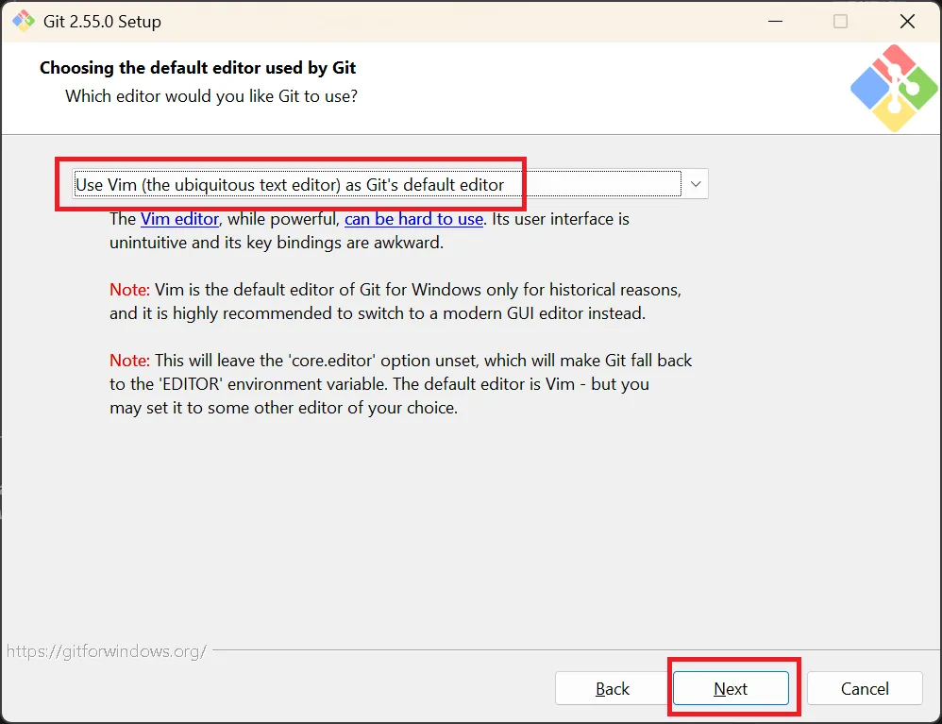The height and width of the screenshot is (724, 942).
Task: Click the Next button
Action: point(731,688)
